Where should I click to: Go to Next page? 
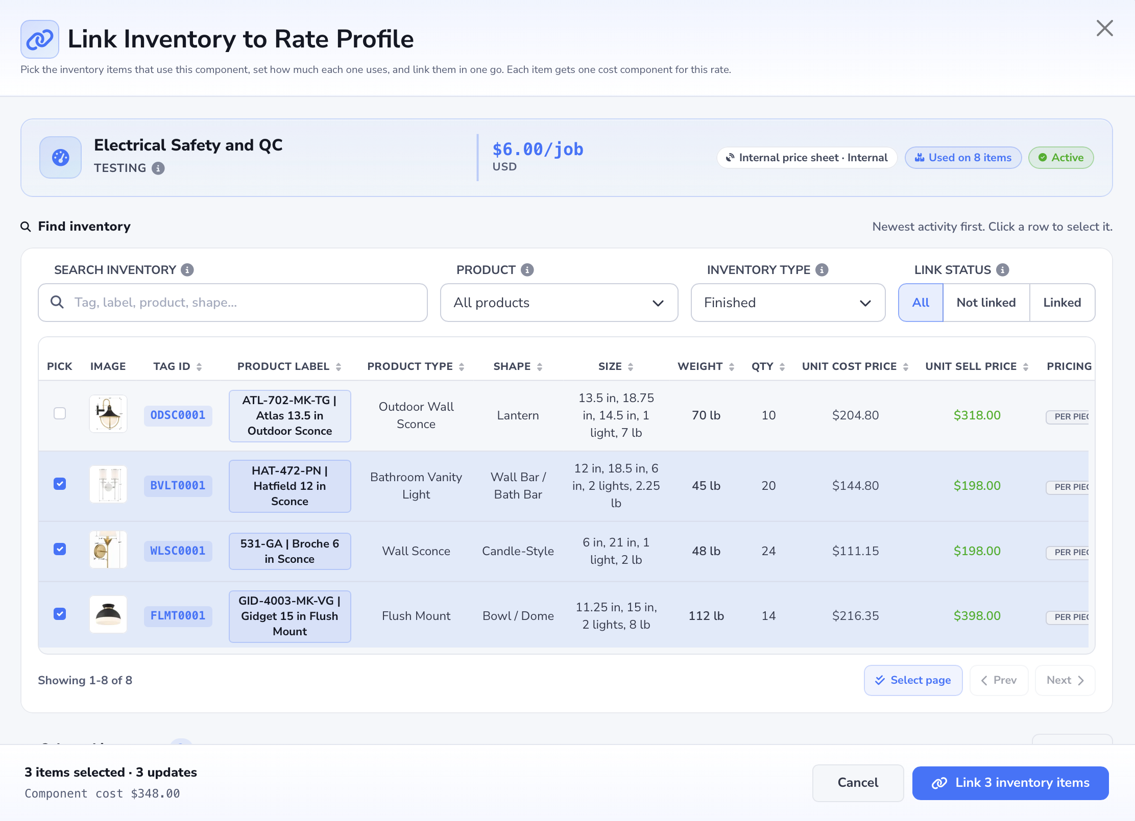coord(1065,680)
